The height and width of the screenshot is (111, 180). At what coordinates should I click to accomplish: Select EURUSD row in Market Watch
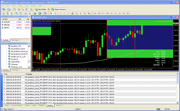tap(16, 22)
